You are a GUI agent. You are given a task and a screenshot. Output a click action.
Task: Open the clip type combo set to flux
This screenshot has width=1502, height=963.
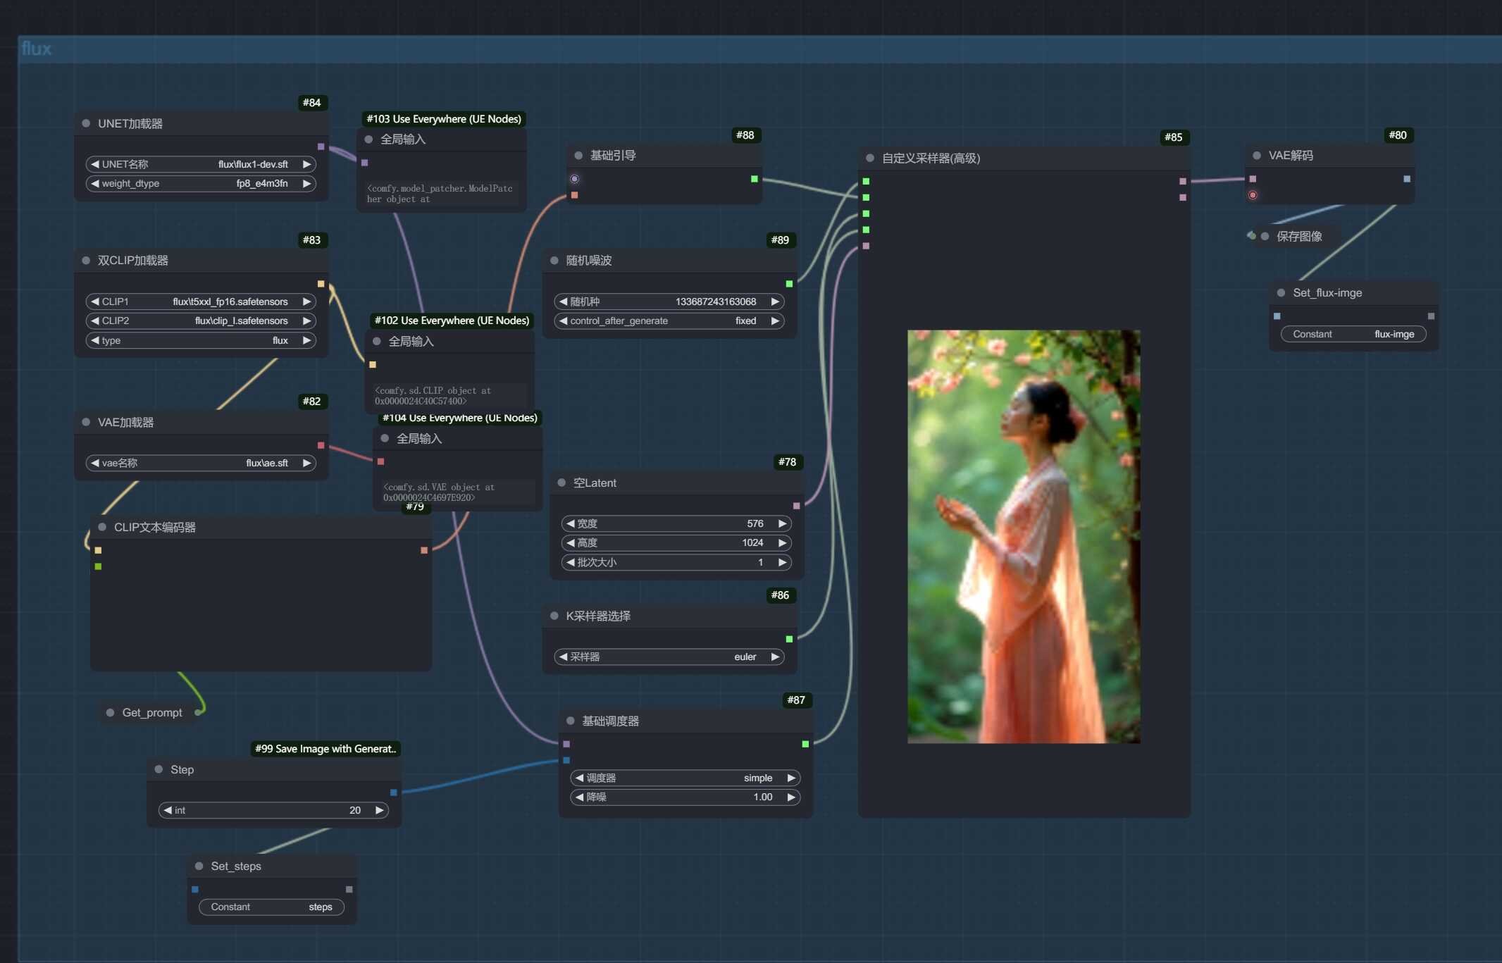click(x=201, y=340)
